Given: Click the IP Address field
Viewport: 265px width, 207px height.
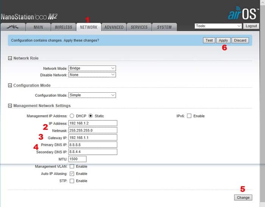Looking at the screenshot, I should coord(93,123).
